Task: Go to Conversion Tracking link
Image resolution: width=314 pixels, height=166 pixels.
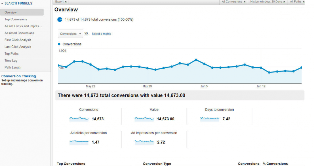Action: coord(19,76)
